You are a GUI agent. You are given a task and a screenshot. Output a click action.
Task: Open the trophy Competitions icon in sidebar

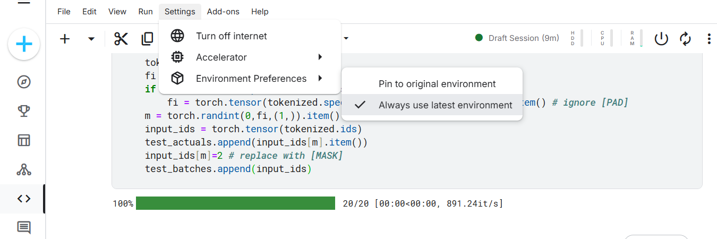[24, 111]
